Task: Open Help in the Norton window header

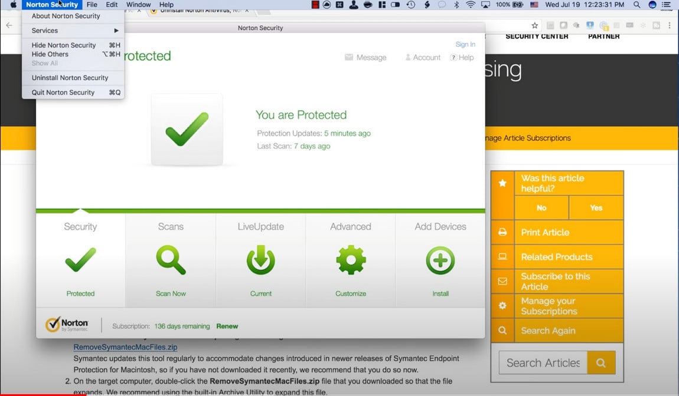Action: (462, 58)
